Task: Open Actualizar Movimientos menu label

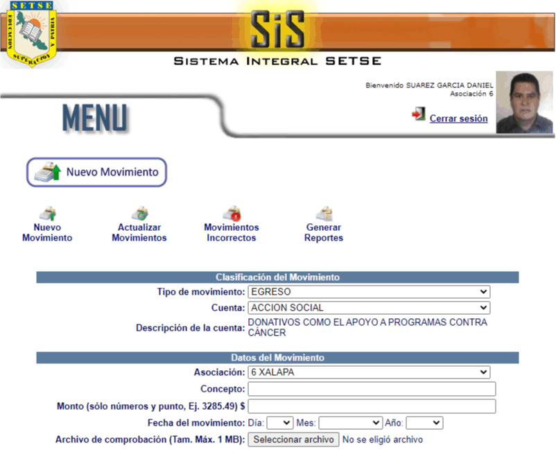Action: (139, 233)
